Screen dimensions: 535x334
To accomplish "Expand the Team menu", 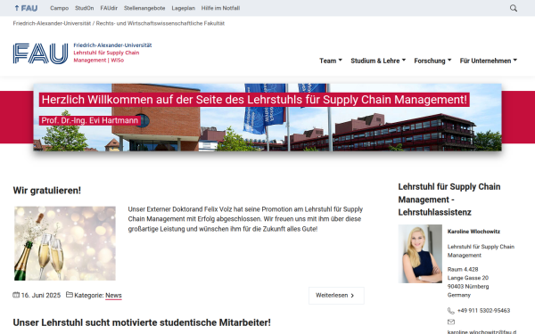I will pos(331,61).
